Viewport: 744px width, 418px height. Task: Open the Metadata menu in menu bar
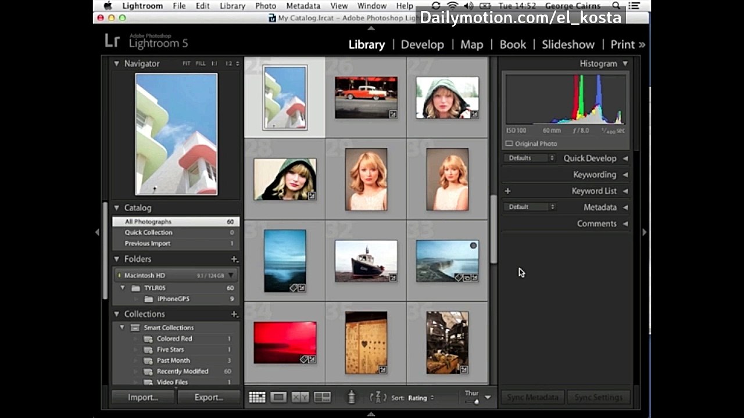pyautogui.click(x=303, y=6)
